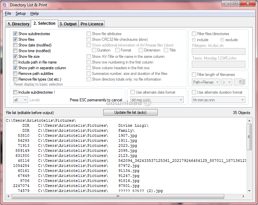This screenshot has height=205, width=258.
Task: Open the Setup menu
Action: tap(21, 13)
